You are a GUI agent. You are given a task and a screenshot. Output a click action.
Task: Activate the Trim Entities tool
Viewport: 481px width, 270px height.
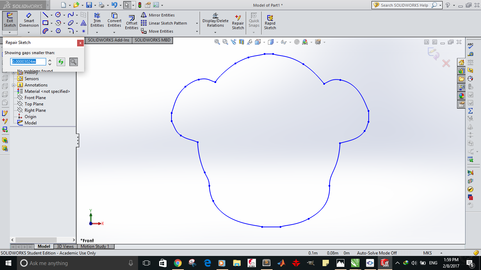(97, 20)
